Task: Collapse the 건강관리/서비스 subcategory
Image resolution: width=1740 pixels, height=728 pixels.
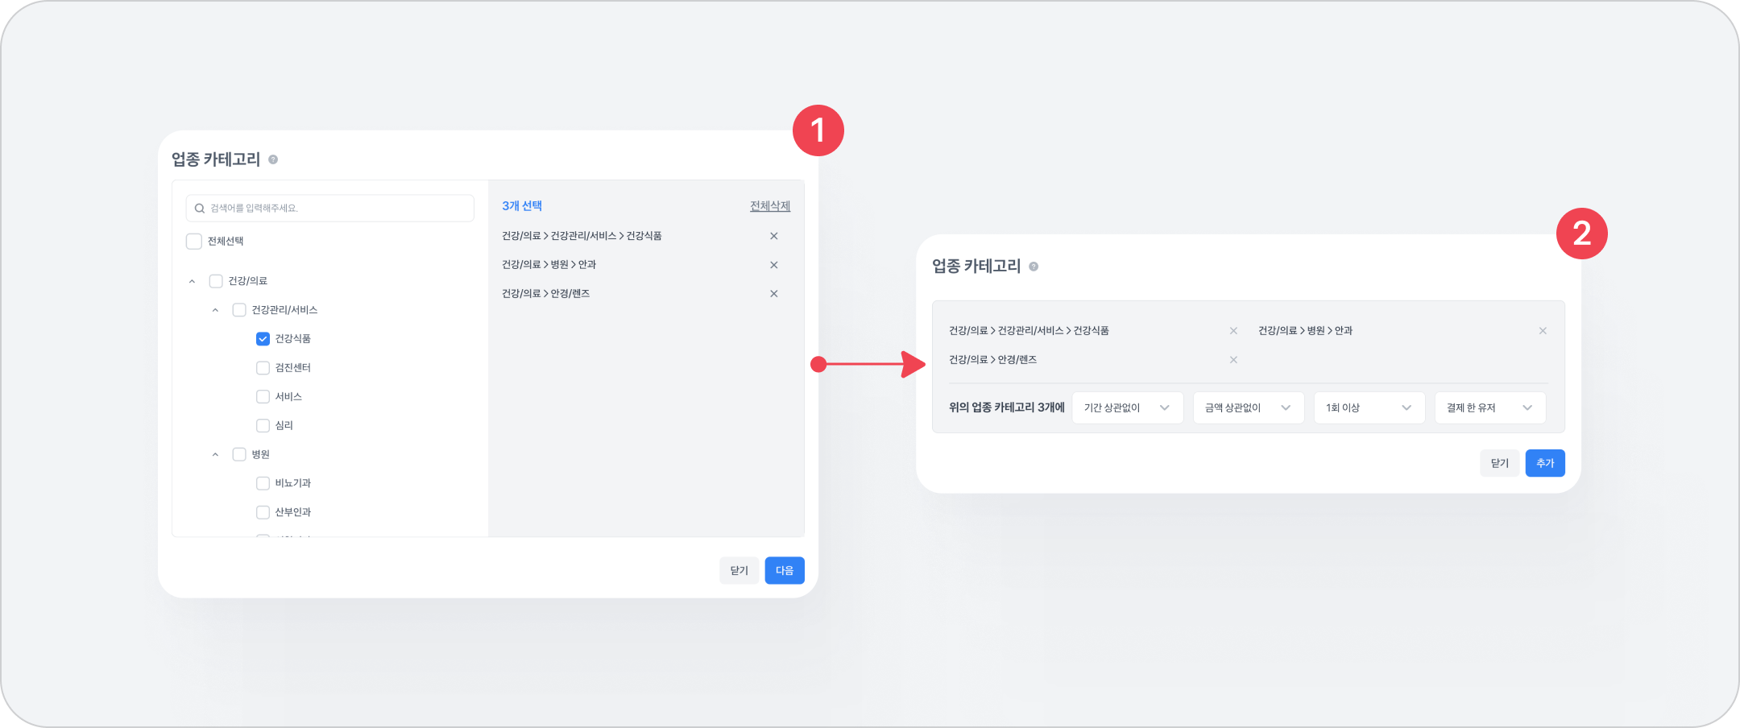Action: [215, 310]
